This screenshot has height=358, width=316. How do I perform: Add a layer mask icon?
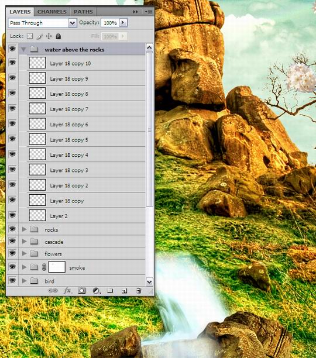coord(82,291)
